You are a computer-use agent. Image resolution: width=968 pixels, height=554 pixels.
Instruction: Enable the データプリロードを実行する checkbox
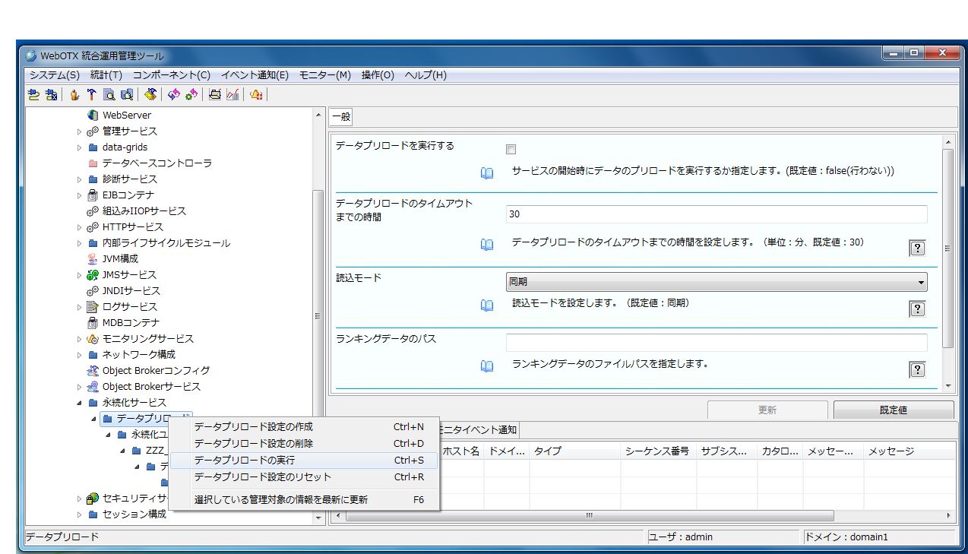(511, 150)
